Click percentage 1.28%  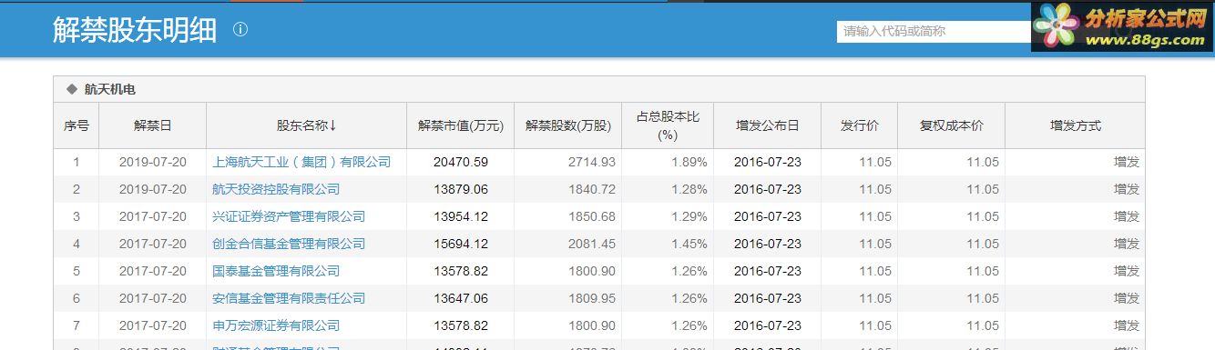tap(689, 189)
